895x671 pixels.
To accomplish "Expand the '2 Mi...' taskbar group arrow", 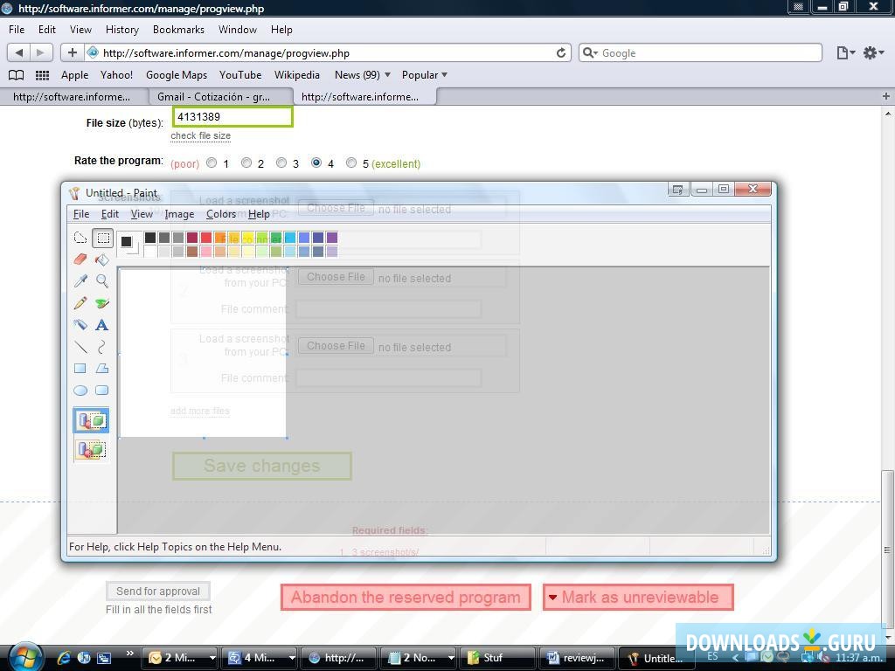I will 212,658.
